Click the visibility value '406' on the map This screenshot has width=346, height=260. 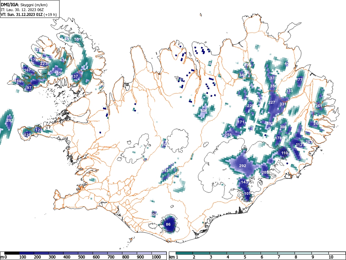[204, 111]
